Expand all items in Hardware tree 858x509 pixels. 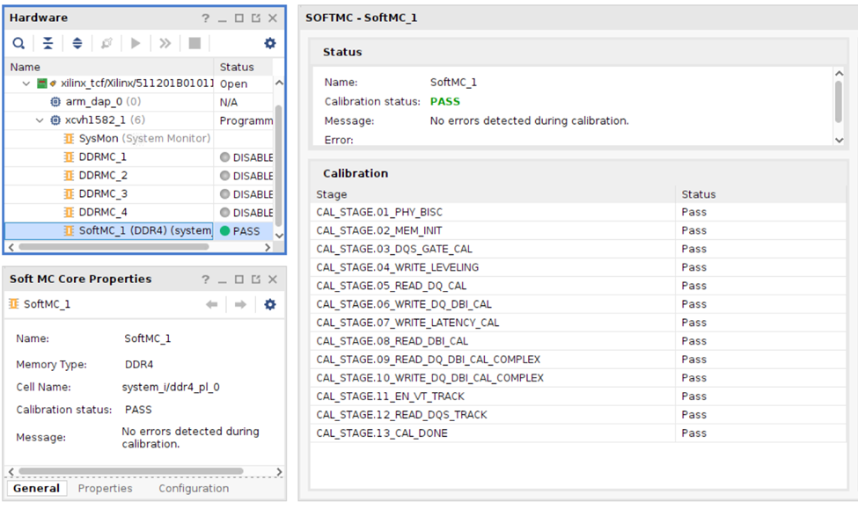(77, 43)
